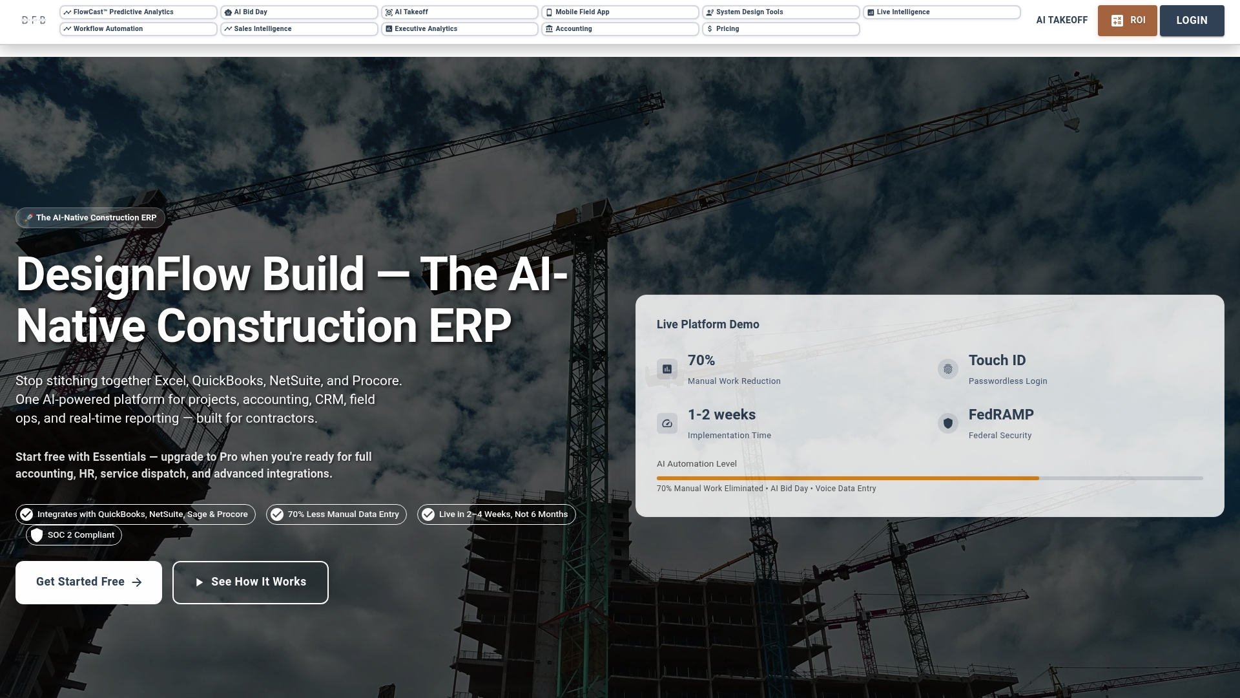1240x698 pixels.
Task: Go to Executive Analytics page
Action: pos(460,29)
